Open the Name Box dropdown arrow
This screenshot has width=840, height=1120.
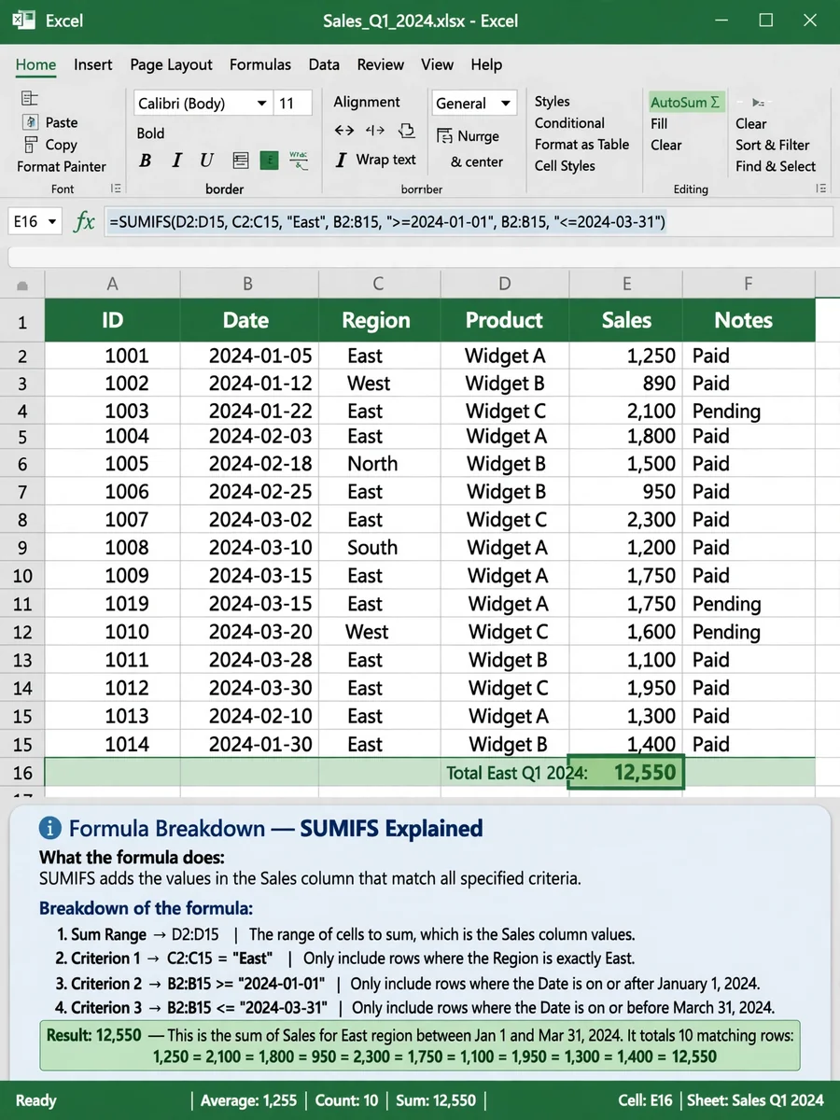click(51, 222)
